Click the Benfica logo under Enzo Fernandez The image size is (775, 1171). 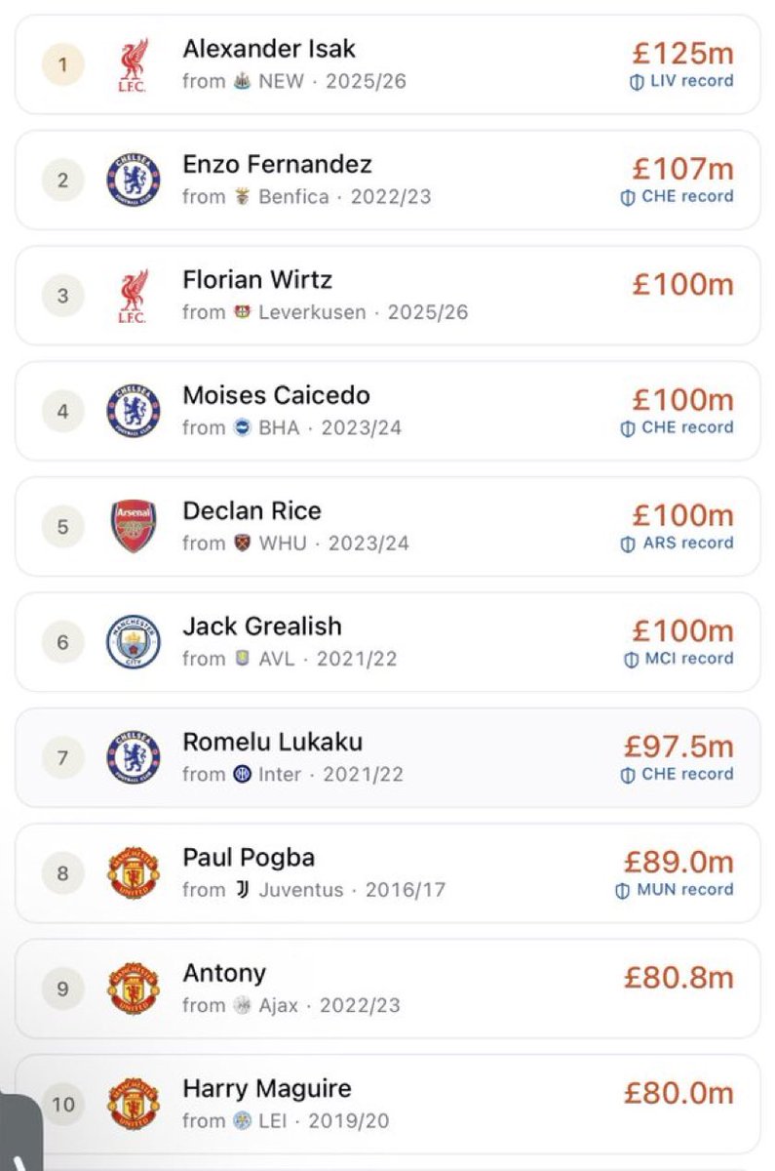pos(242,196)
